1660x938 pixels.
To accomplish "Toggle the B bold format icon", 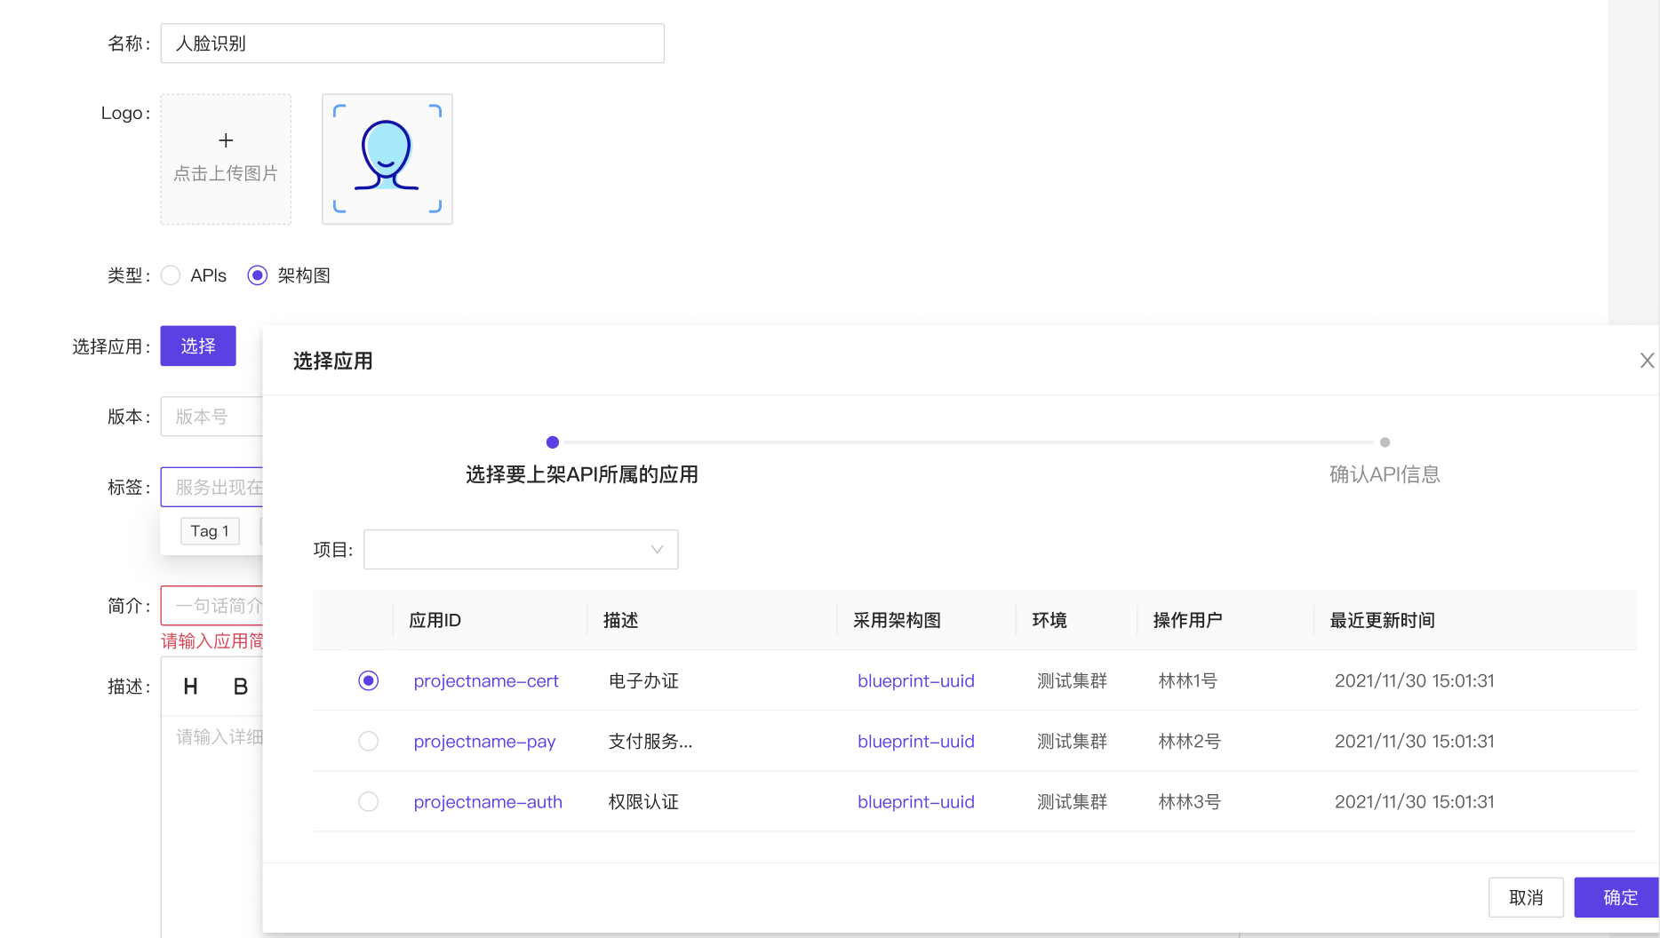I will (240, 687).
